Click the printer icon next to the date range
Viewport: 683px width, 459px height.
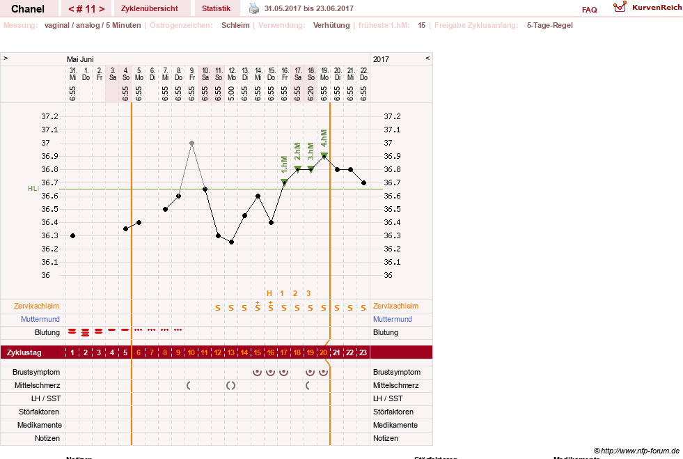[254, 8]
